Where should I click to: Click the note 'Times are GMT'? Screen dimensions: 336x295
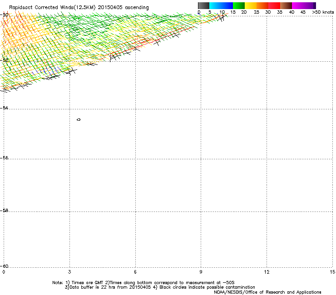click(88, 283)
